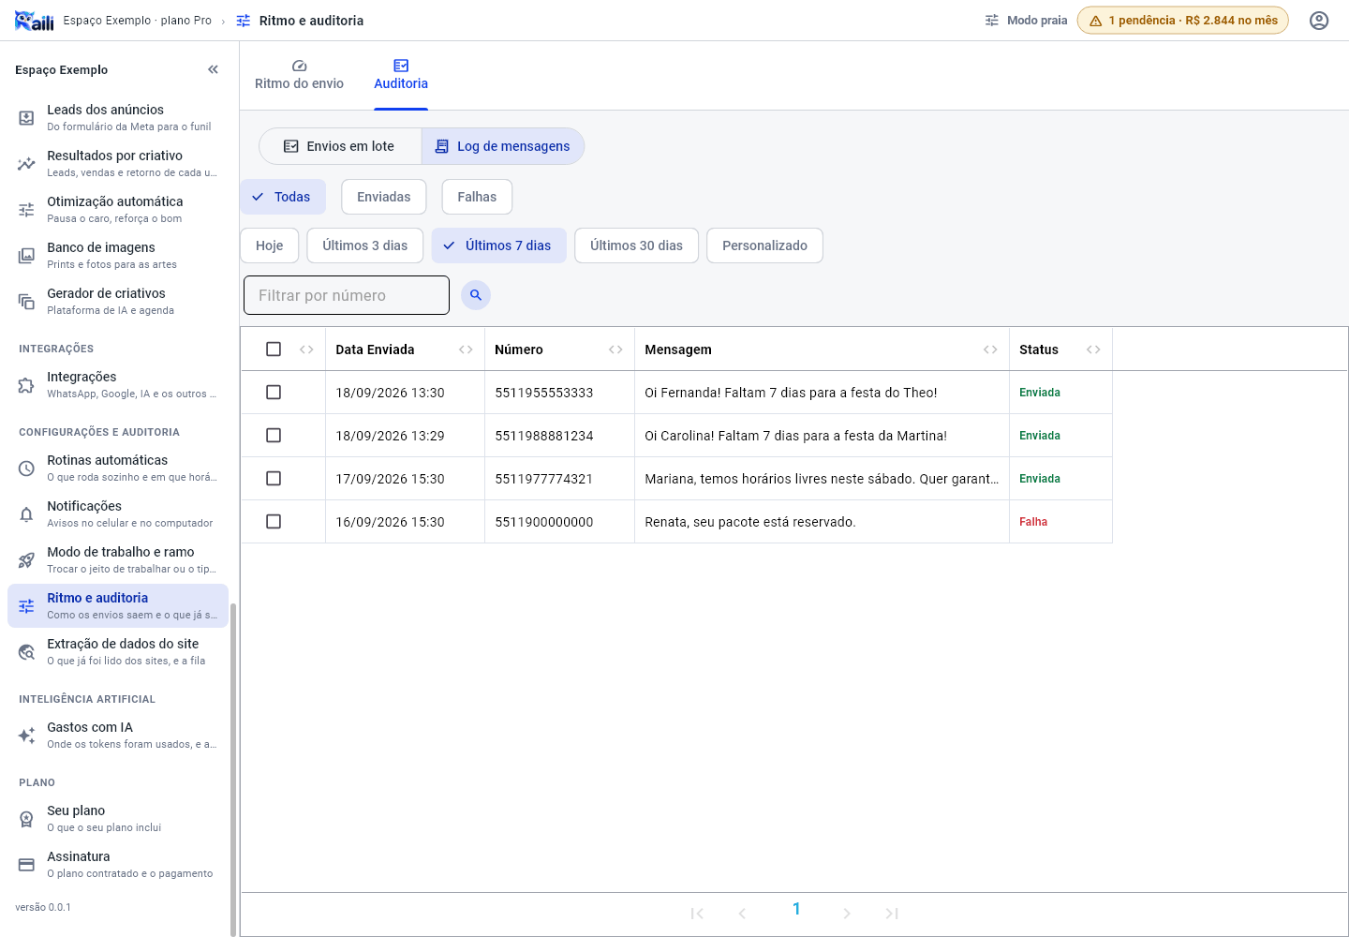Click the Integrações puzzle icon
The height and width of the screenshot is (937, 1349).
click(x=26, y=385)
